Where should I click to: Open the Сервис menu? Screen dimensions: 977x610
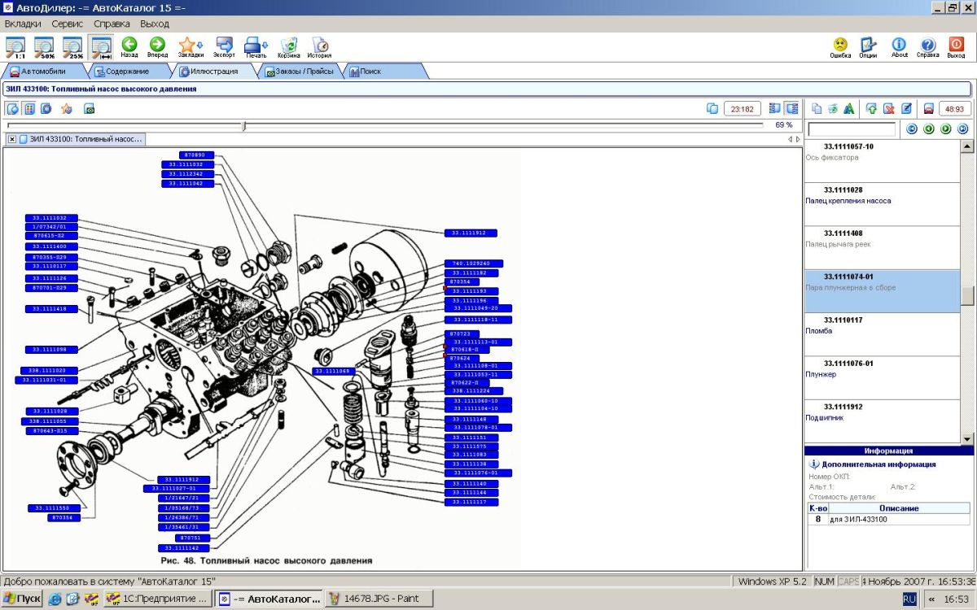(68, 24)
